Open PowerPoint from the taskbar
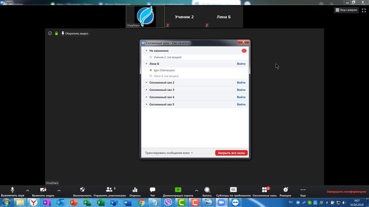This screenshot has width=369, height=207. tap(74, 202)
